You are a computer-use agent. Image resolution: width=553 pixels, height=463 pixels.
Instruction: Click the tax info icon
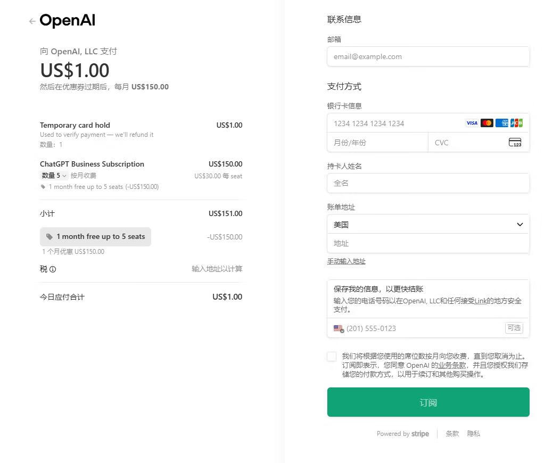click(x=53, y=269)
